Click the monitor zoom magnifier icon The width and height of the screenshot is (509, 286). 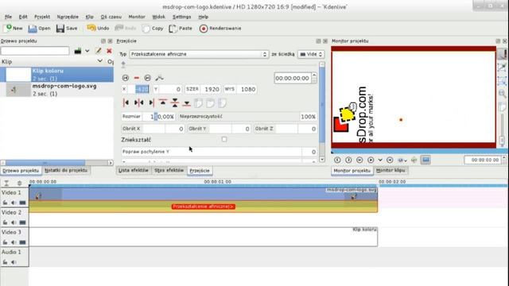[x=502, y=94]
